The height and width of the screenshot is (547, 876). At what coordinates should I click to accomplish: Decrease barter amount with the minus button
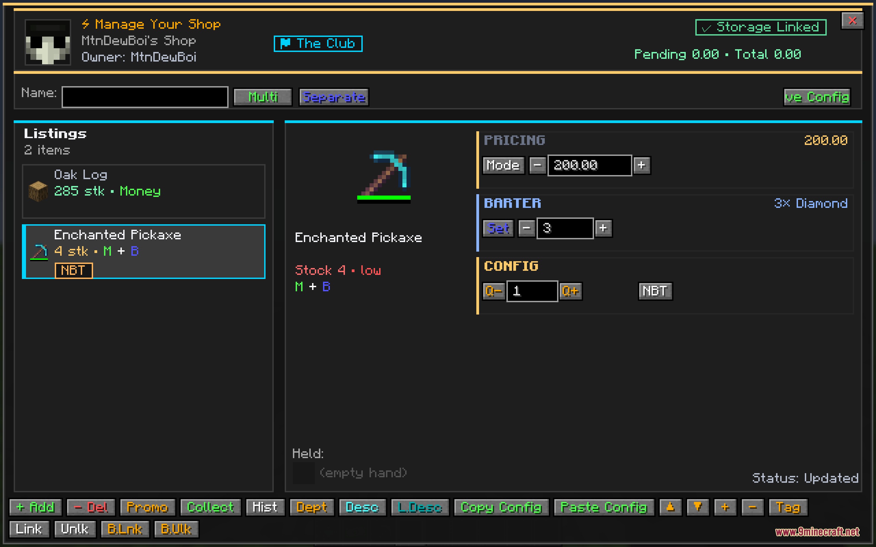tap(526, 228)
